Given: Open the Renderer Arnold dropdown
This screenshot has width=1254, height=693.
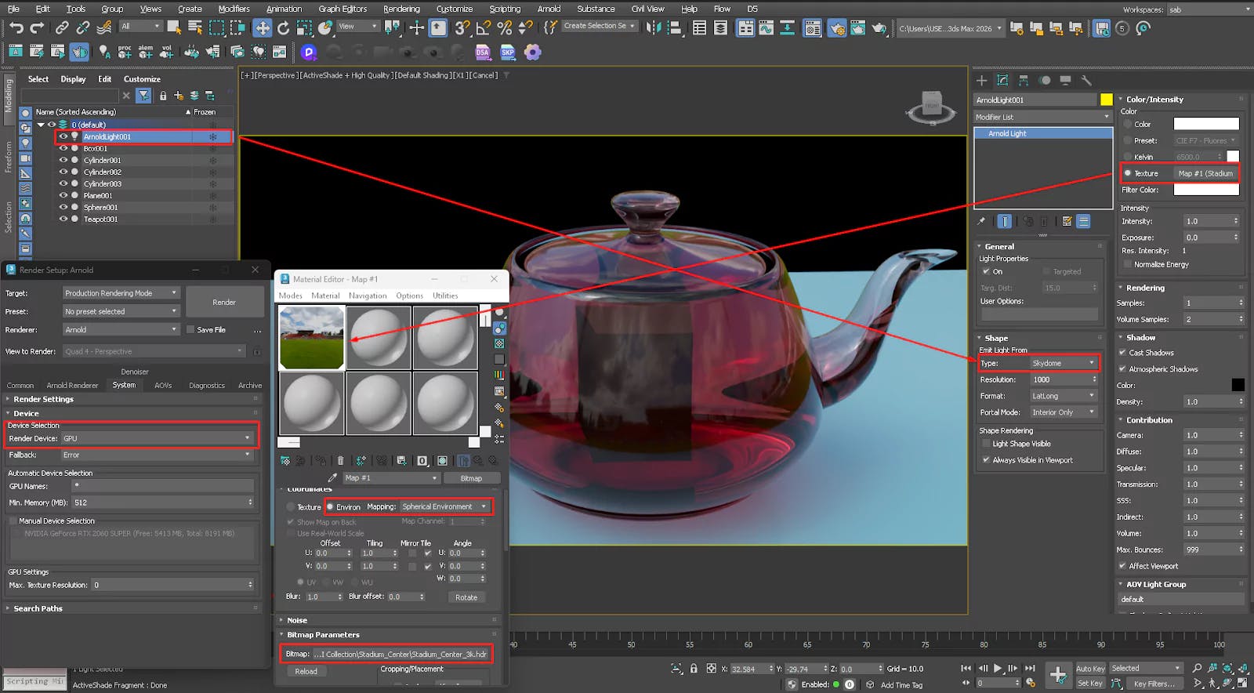Looking at the screenshot, I should 121,330.
